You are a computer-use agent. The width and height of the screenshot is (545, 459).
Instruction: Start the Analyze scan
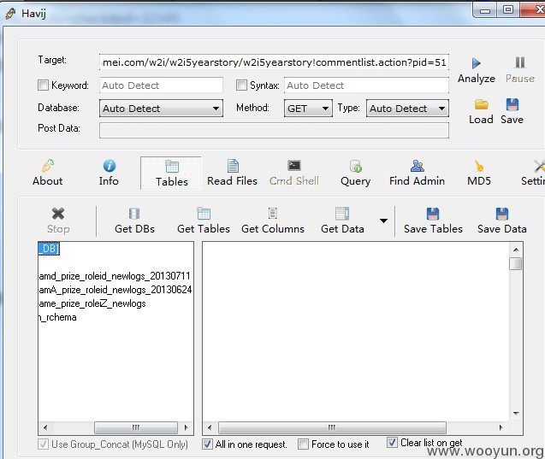(477, 71)
